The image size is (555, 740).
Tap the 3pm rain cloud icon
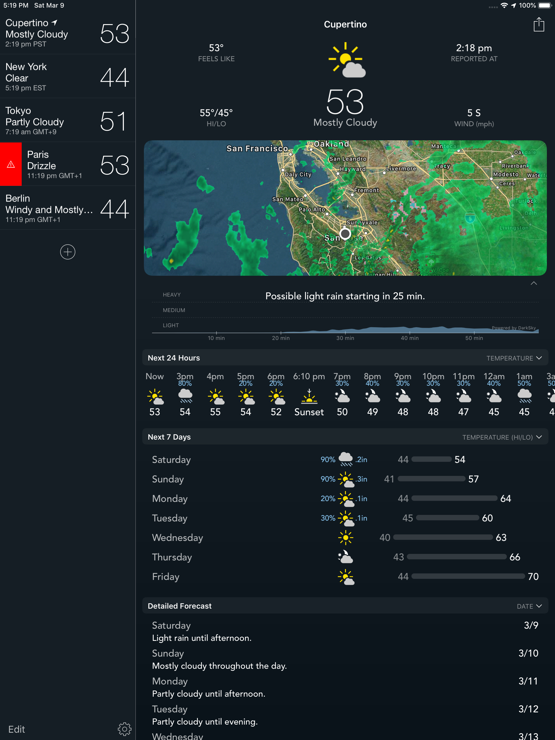(185, 396)
